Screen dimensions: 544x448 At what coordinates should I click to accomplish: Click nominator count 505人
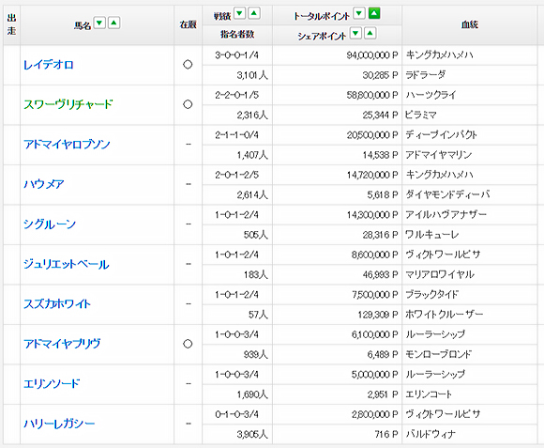(x=256, y=235)
